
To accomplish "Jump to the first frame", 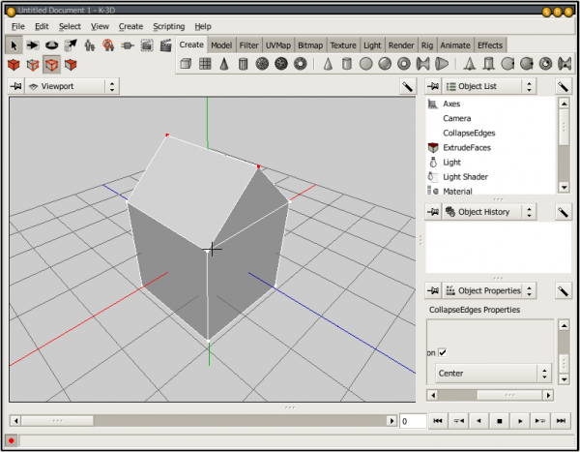I will (438, 421).
